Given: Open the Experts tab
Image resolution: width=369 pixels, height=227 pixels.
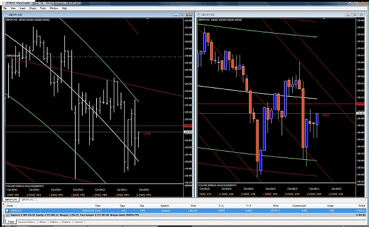Looking at the screenshot, I should pyautogui.click(x=66, y=222).
